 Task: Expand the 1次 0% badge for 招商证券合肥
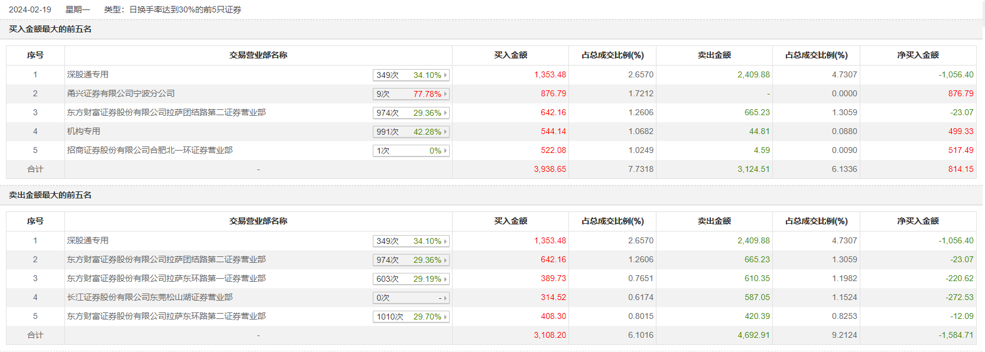pos(411,151)
